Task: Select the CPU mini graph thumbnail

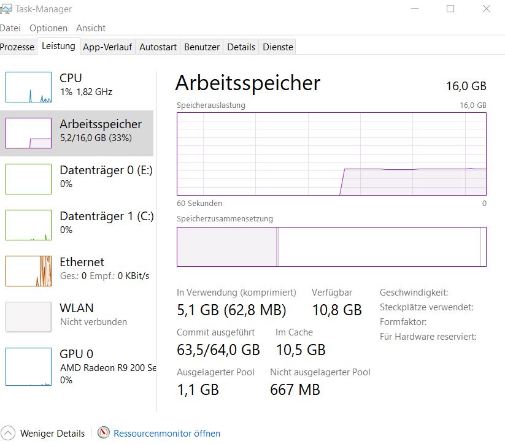Action: (x=28, y=87)
